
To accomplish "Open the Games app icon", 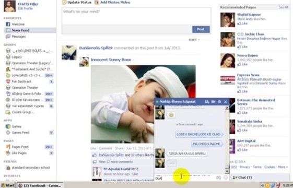I will tap(8, 126).
